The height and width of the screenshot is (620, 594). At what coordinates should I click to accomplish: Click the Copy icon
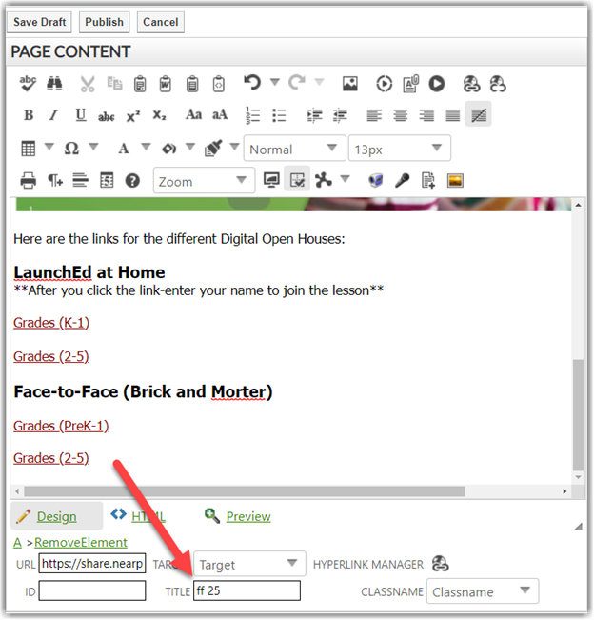pos(114,84)
